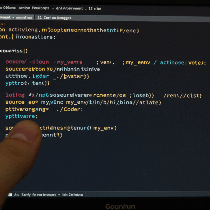Viewport: 210px width, 210px height.
Task: Click the 'Int: 2rriiobco' status bar indicator
Action: (x=73, y=195)
